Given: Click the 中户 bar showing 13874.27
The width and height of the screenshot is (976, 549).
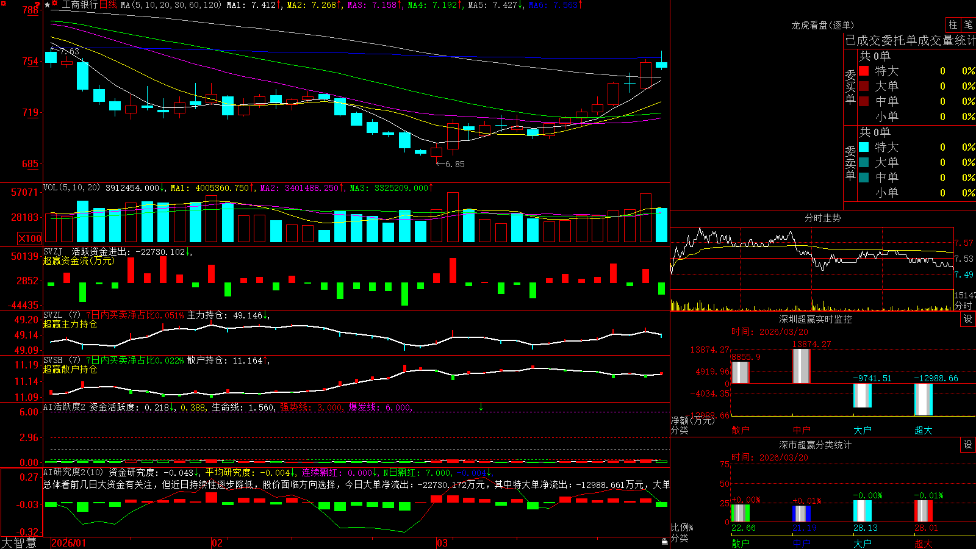Looking at the screenshot, I should click(802, 366).
